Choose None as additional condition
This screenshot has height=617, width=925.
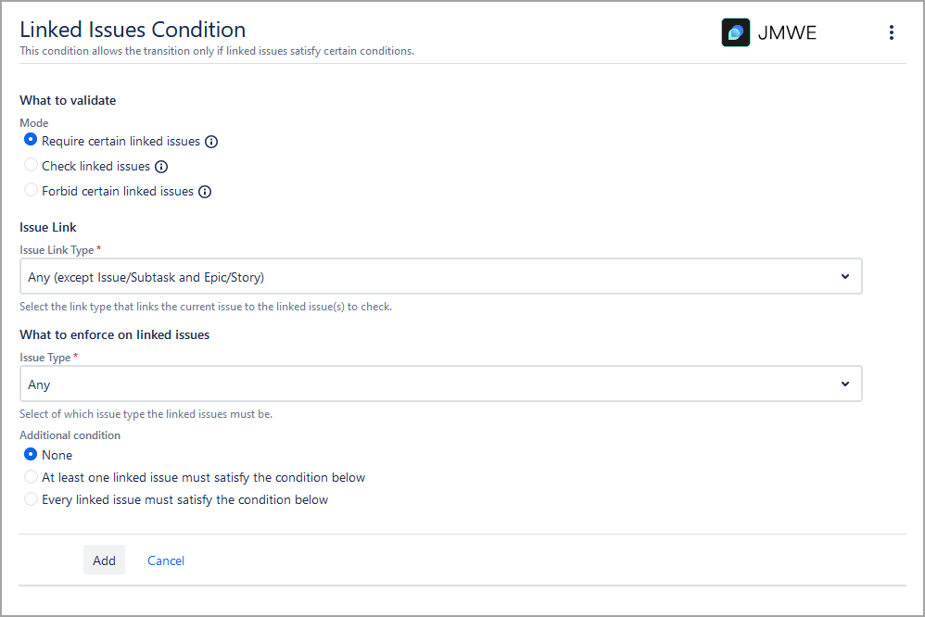tap(31, 454)
